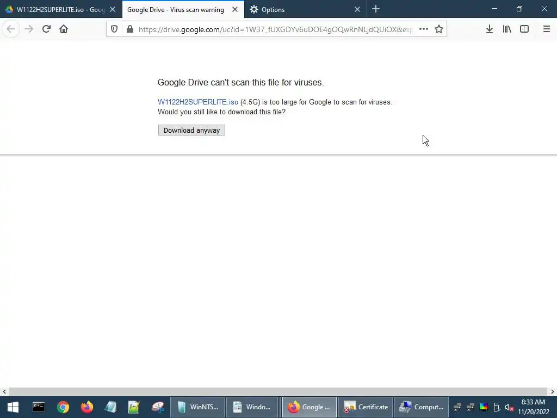
Task: Open the Firefox hamburger menu
Action: (x=546, y=29)
